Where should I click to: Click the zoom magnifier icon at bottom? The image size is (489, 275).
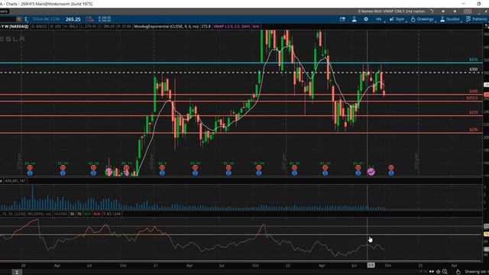click(445, 272)
